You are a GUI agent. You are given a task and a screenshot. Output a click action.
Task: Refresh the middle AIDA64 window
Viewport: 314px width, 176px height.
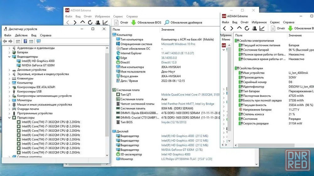pyautogui.click(x=90, y=23)
